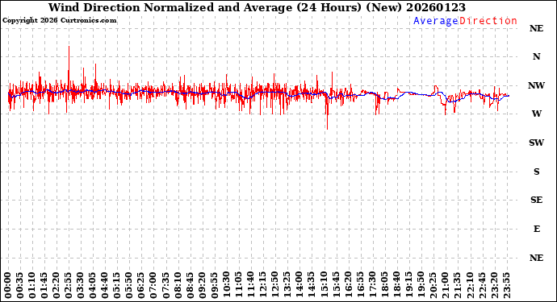Screen dimensions: 557x302
Task: Select the SW axis label
Action: point(536,143)
